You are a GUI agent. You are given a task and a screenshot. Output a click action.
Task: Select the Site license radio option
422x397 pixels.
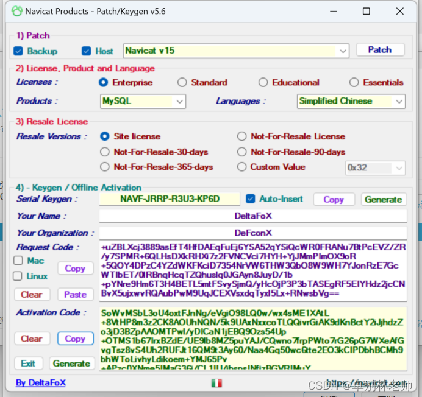click(105, 136)
